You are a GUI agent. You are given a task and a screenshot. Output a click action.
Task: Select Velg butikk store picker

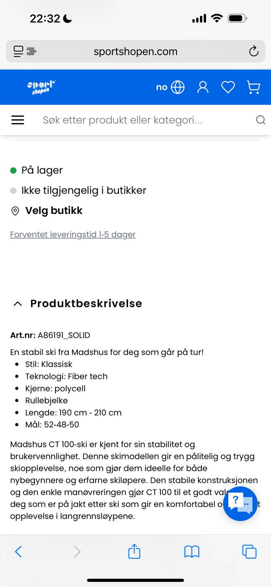tap(54, 211)
